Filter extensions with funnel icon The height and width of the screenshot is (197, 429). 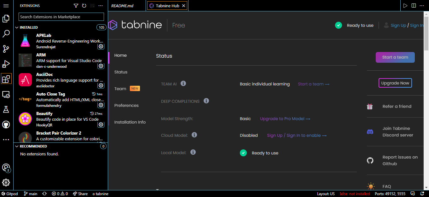point(76,6)
